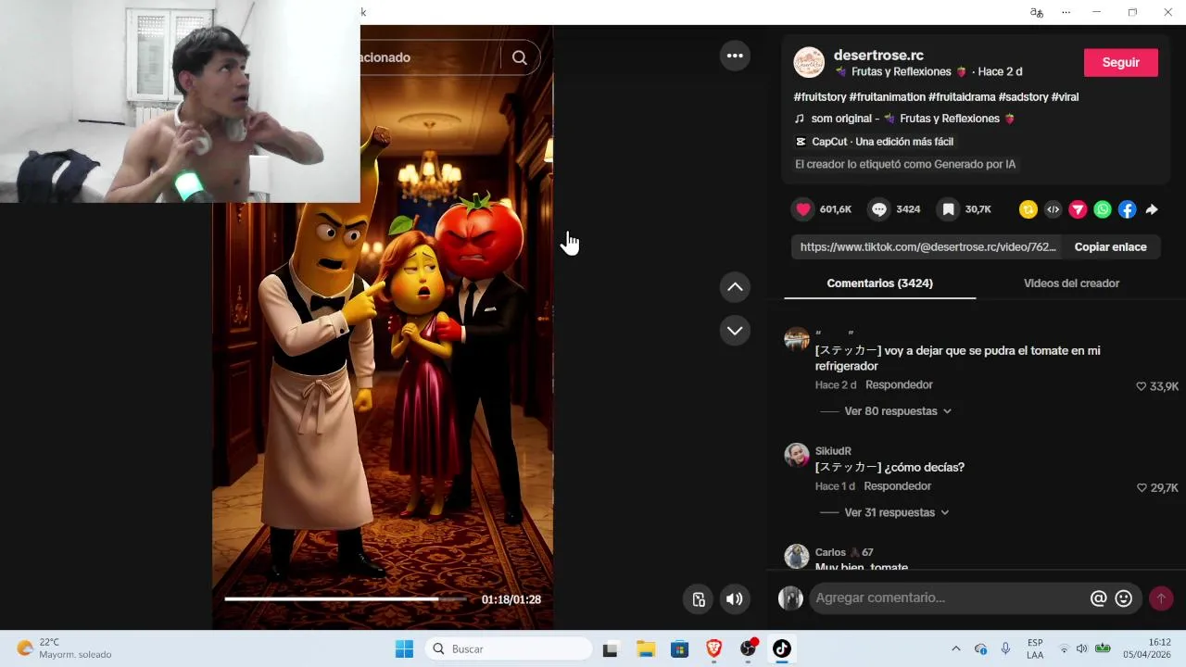Viewport: 1186px width, 667px height.
Task: Follow the creator with Seguir button
Action: click(1121, 62)
